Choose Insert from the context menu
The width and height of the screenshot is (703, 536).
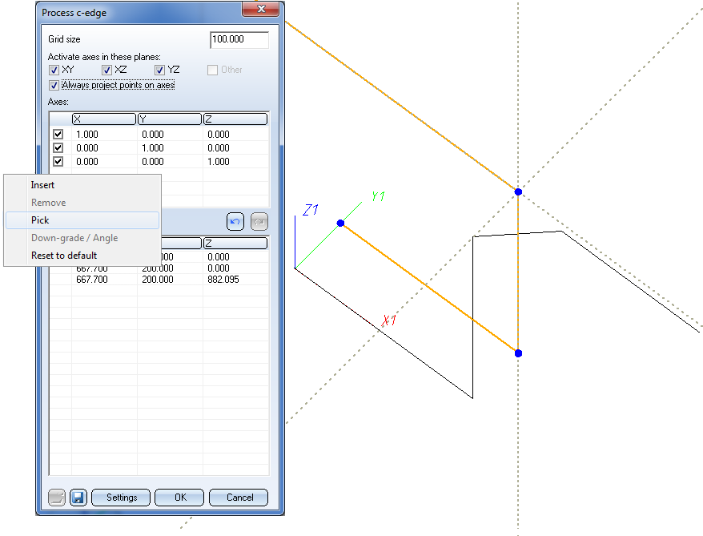43,185
